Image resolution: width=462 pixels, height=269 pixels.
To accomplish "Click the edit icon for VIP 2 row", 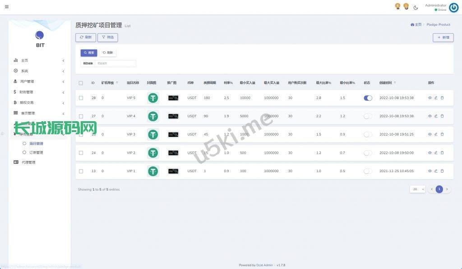I will point(436,153).
